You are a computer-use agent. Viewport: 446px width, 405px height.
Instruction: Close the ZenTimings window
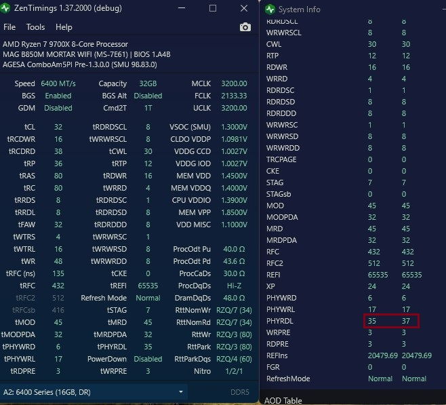pyautogui.click(x=244, y=8)
